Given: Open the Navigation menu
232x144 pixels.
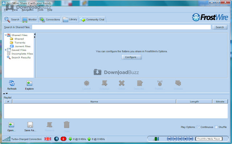Looking at the screenshot, I should click(28, 10).
